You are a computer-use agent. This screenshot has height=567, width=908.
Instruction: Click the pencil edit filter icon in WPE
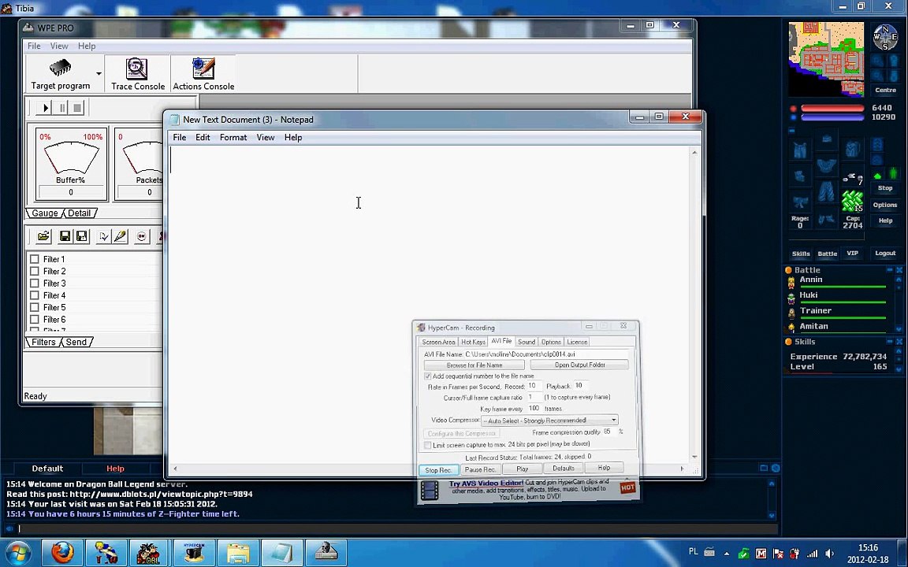pos(120,236)
